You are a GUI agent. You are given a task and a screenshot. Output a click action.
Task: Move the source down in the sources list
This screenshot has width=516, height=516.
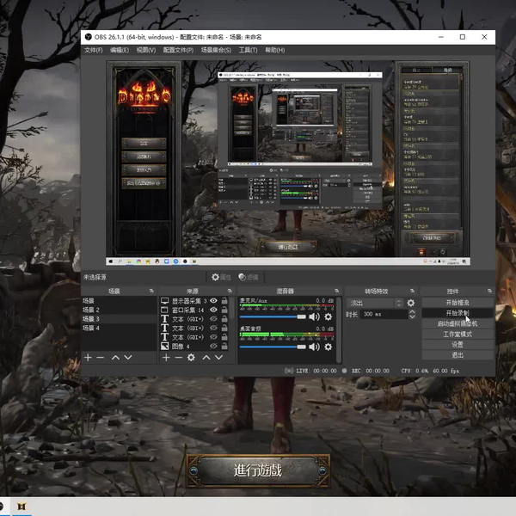tap(218, 358)
